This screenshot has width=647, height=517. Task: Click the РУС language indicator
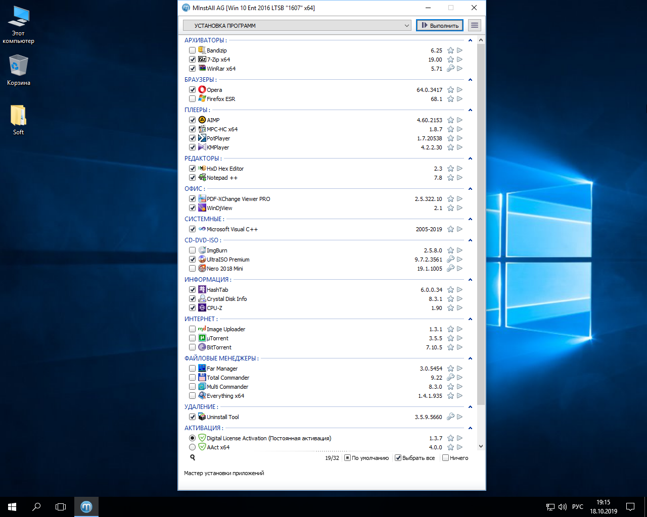click(577, 507)
